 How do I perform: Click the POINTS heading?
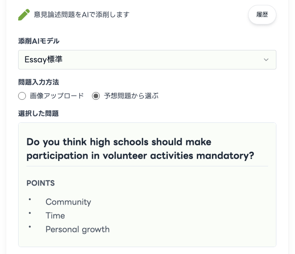[41, 183]
